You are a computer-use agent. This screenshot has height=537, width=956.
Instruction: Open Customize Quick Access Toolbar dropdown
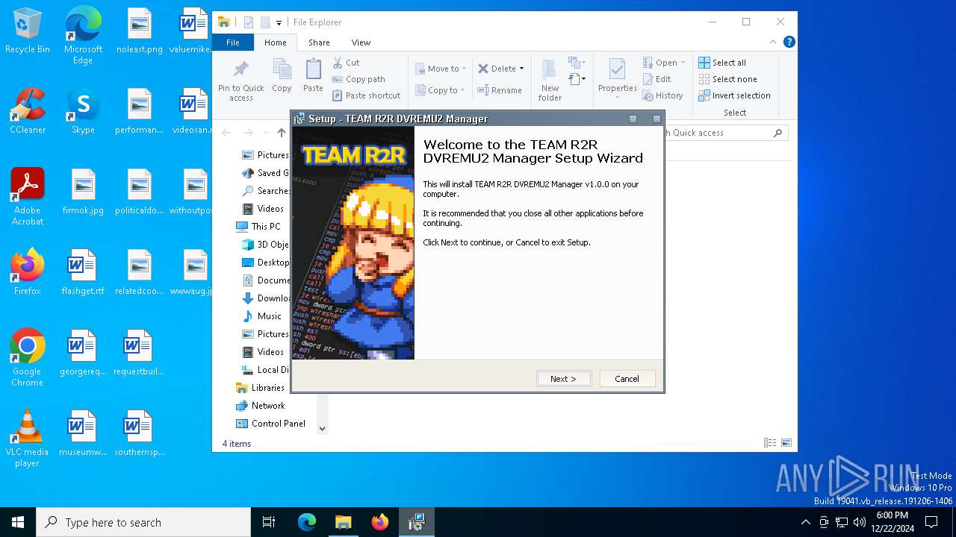(279, 23)
